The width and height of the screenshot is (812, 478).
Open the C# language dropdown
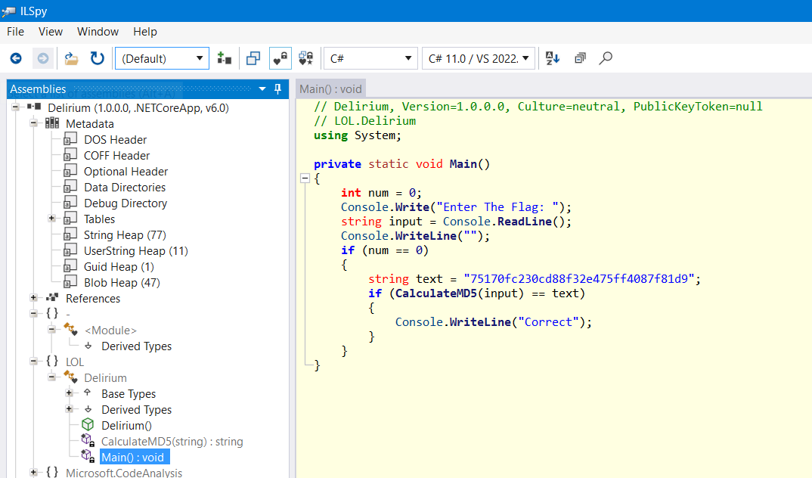(x=370, y=58)
